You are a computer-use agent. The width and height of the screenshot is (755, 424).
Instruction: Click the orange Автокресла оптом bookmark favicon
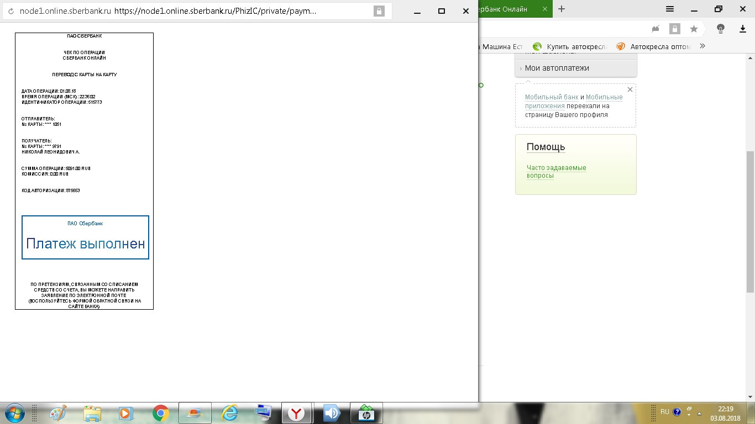pos(621,47)
